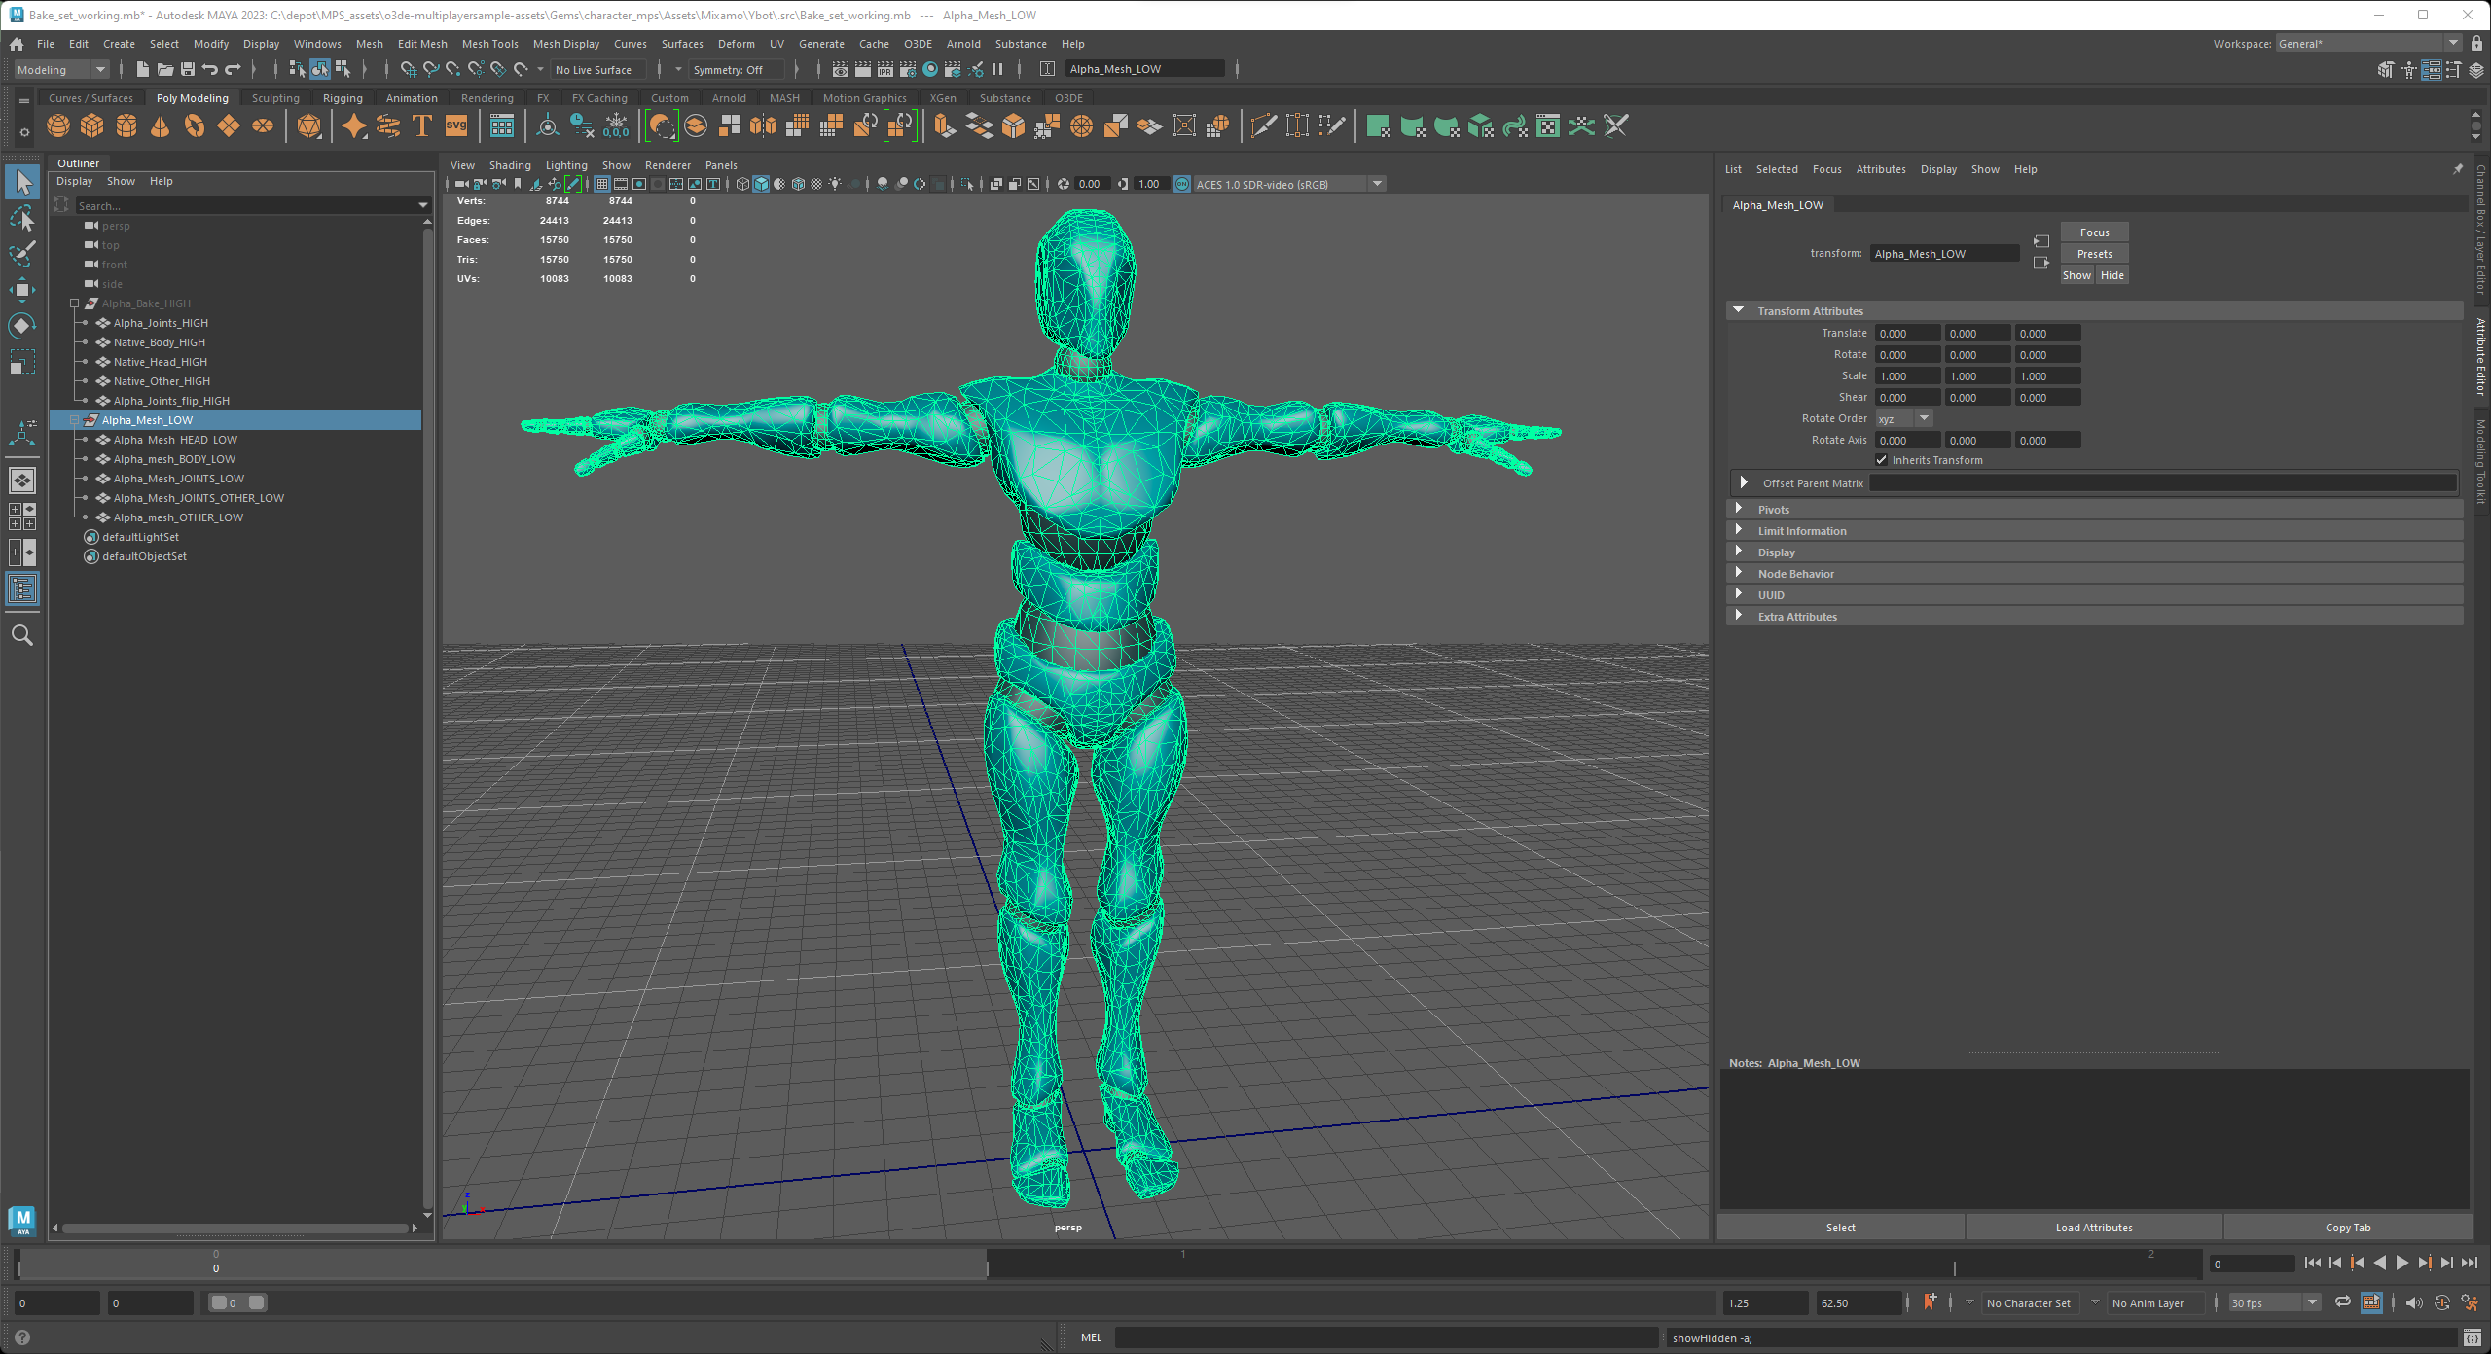Switch to the Rigging shelf tab

[343, 98]
